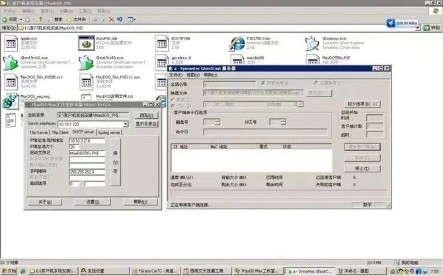Viewport: 443px width, 276px height.
Task: Click the red Delete X toolbar icon
Action: [x=111, y=19]
